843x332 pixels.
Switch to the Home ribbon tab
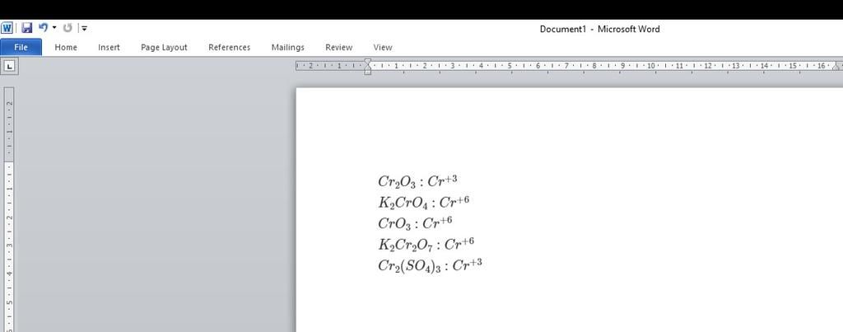click(66, 47)
